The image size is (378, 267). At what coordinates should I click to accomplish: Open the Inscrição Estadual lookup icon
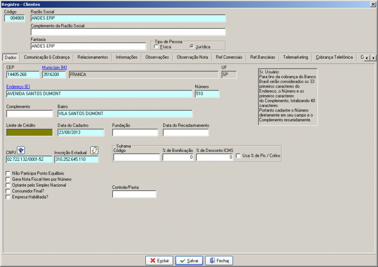click(94, 150)
